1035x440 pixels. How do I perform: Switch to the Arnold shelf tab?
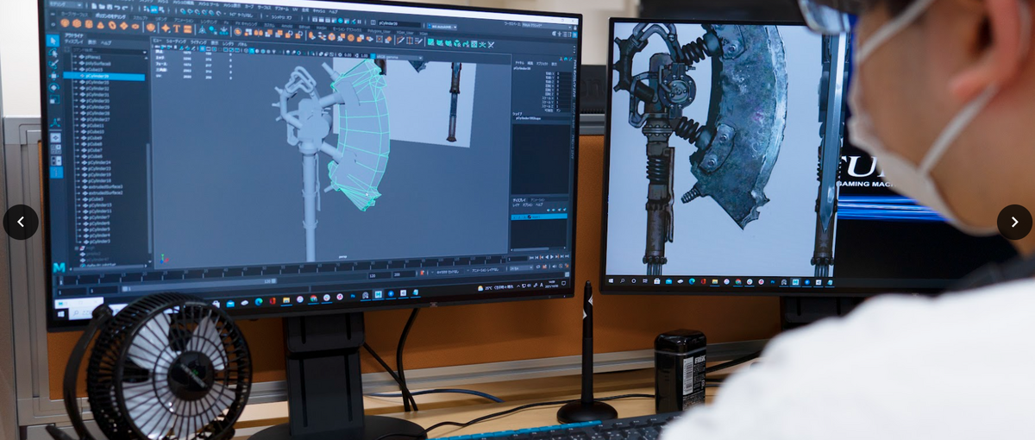pyautogui.click(x=287, y=26)
